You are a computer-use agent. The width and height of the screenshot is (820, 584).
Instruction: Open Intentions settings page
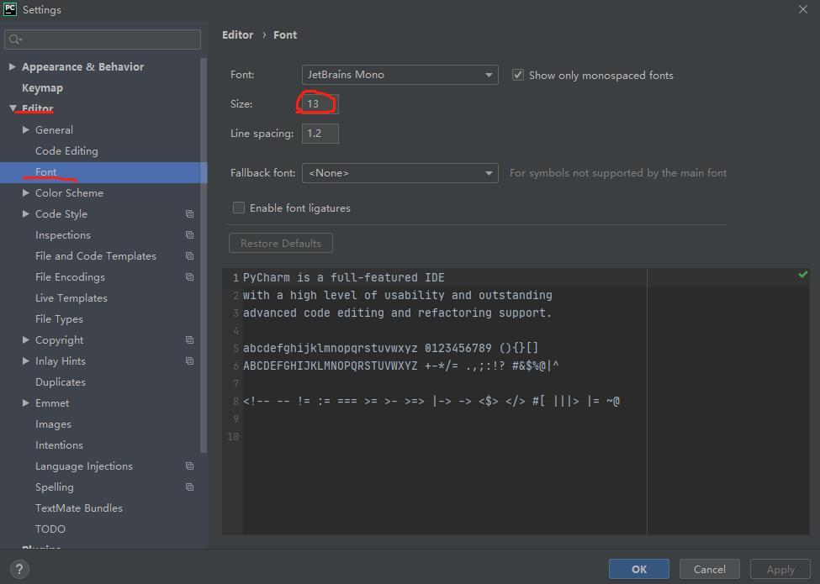[59, 445]
